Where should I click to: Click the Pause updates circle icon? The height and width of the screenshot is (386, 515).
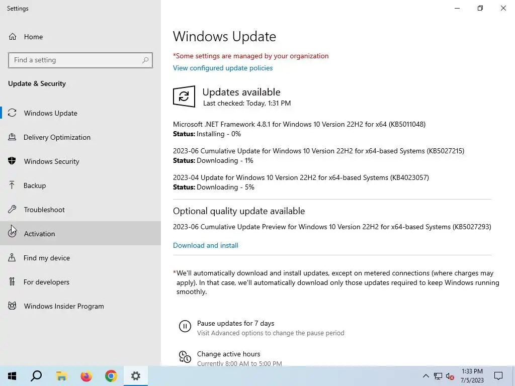pos(185,326)
